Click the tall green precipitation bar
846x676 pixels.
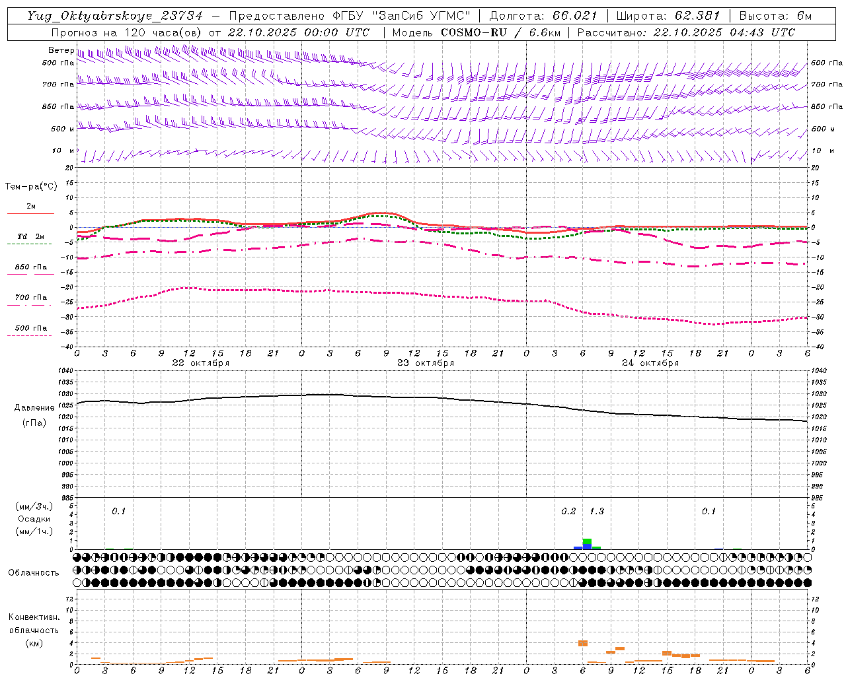[x=587, y=541]
